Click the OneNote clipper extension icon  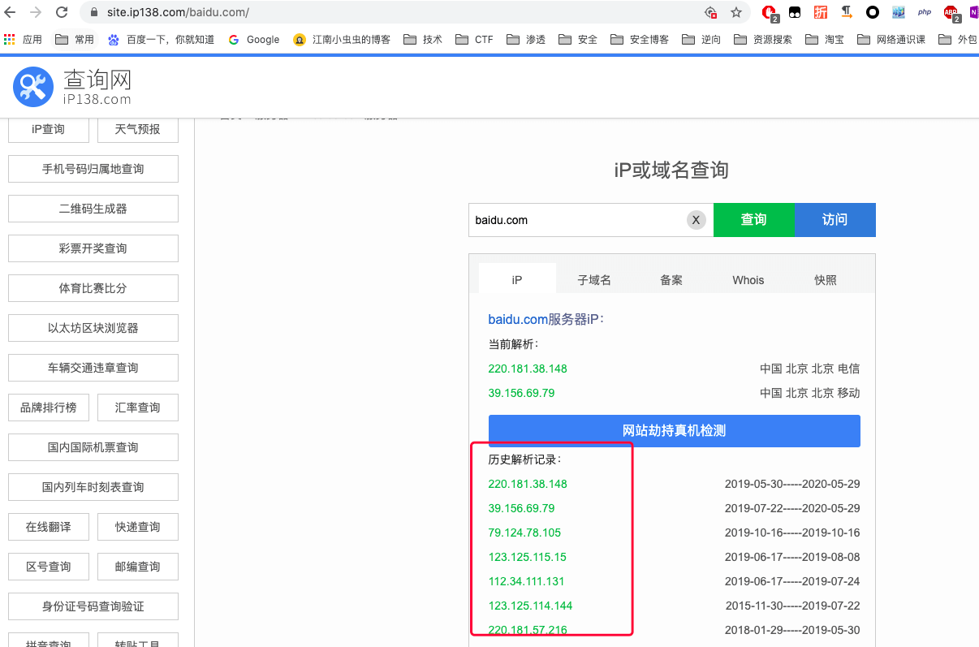pyautogui.click(x=973, y=12)
